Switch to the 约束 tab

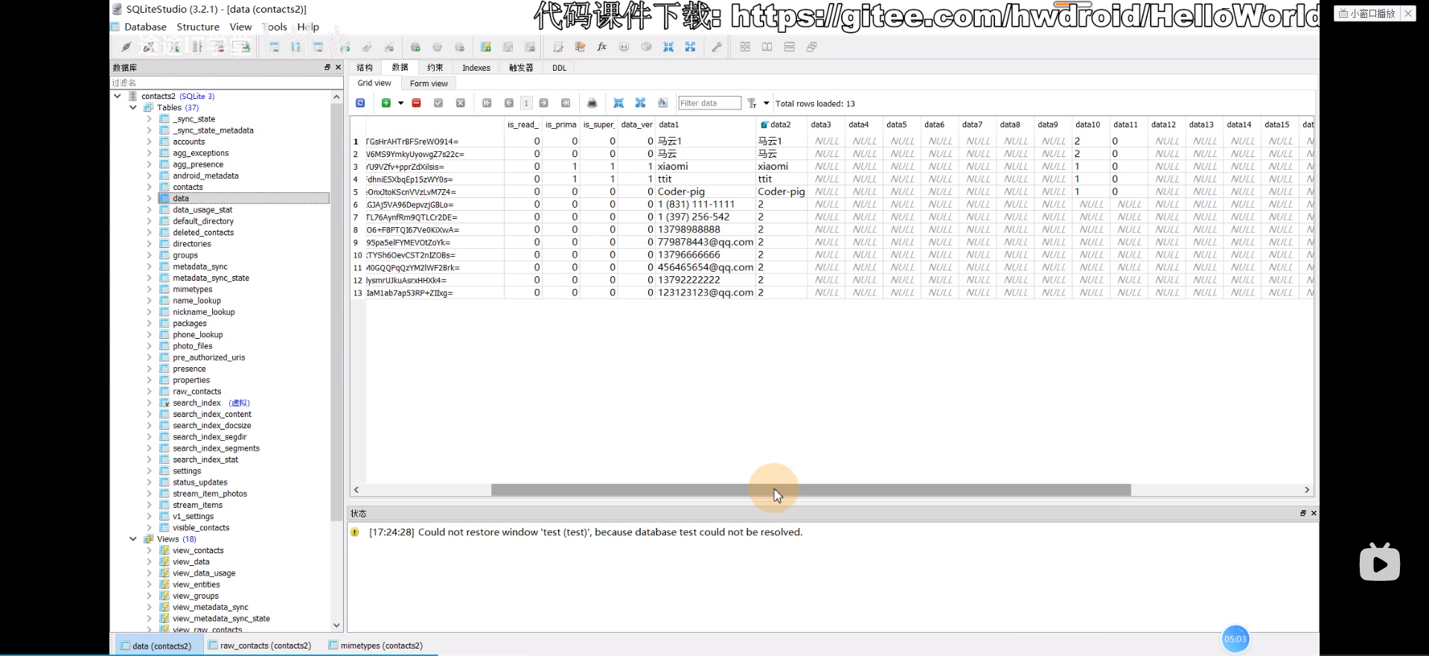tap(435, 68)
